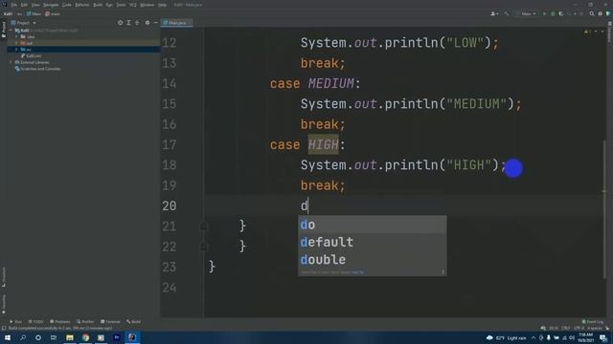Expand the .idea folder
This screenshot has height=344, width=613.
tap(17, 36)
